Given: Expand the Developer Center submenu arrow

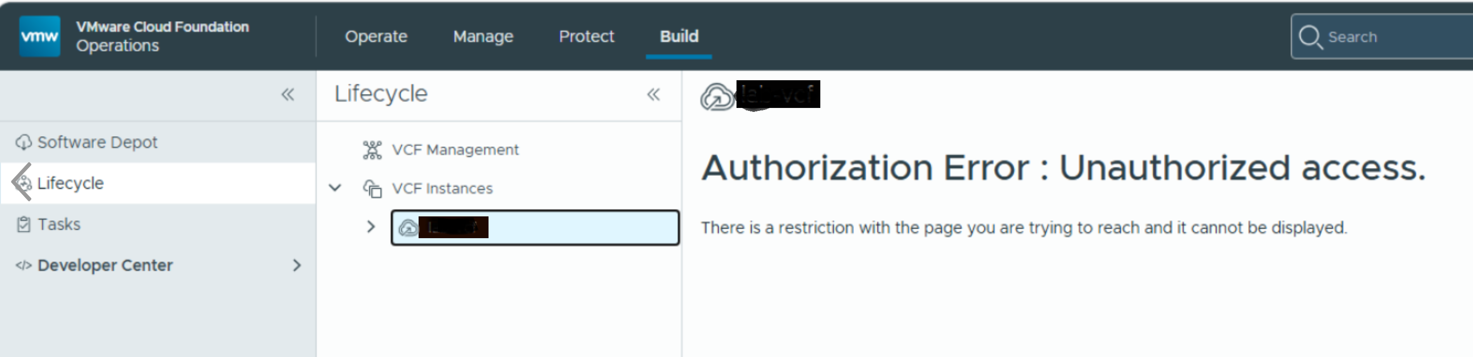Looking at the screenshot, I should coord(297,265).
